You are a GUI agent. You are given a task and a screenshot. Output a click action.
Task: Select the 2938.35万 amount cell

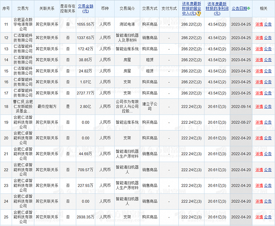[86, 217]
